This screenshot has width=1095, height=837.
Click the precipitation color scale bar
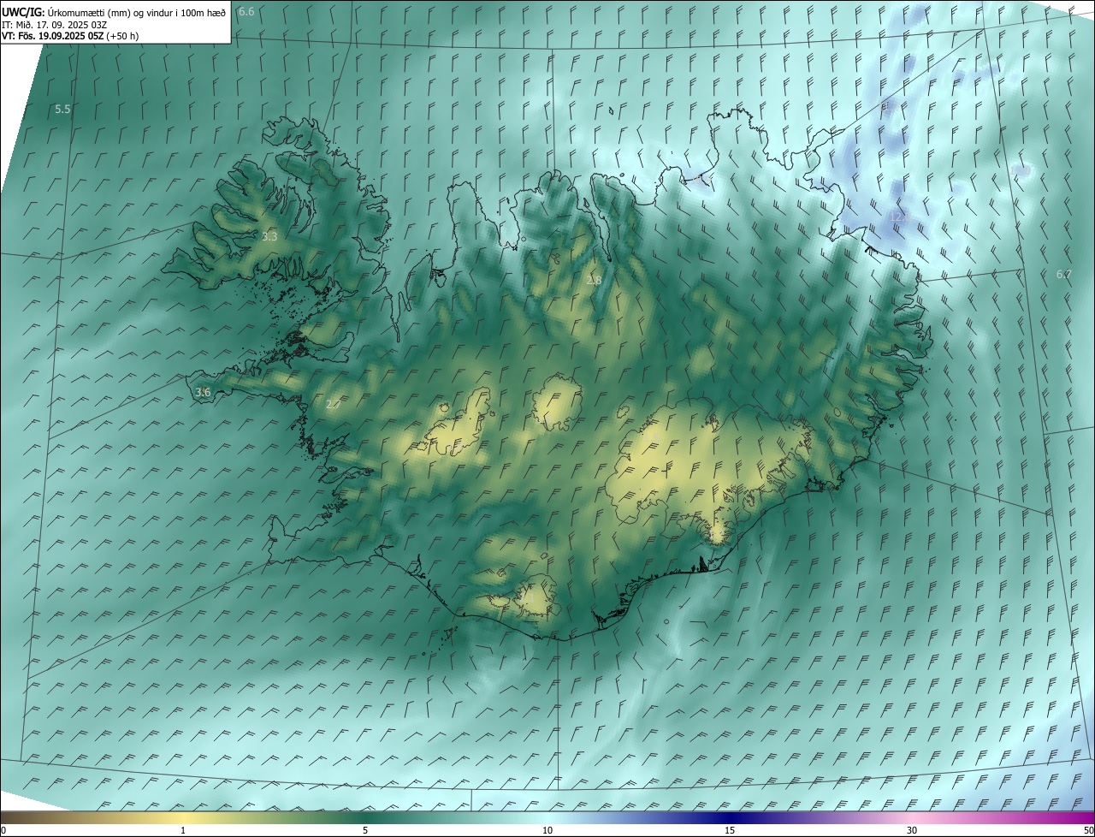[x=547, y=818]
